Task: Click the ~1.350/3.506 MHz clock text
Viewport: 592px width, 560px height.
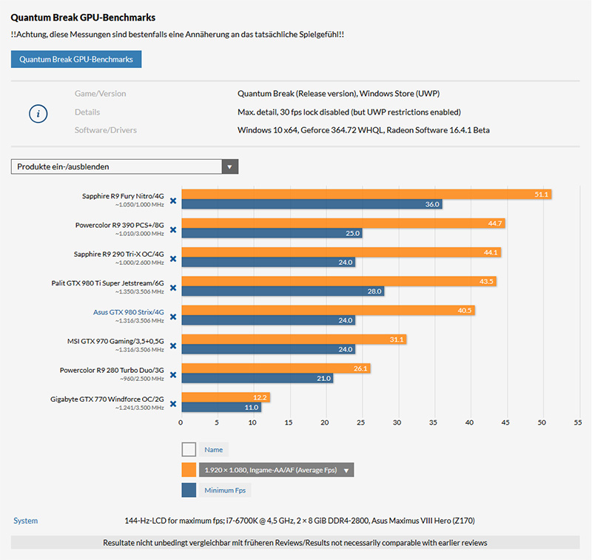Action: pyautogui.click(x=140, y=291)
